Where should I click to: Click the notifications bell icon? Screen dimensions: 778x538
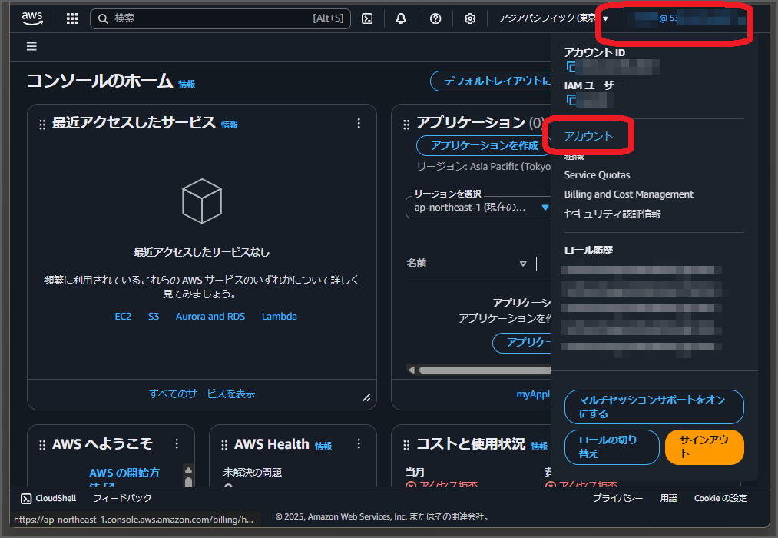point(400,18)
